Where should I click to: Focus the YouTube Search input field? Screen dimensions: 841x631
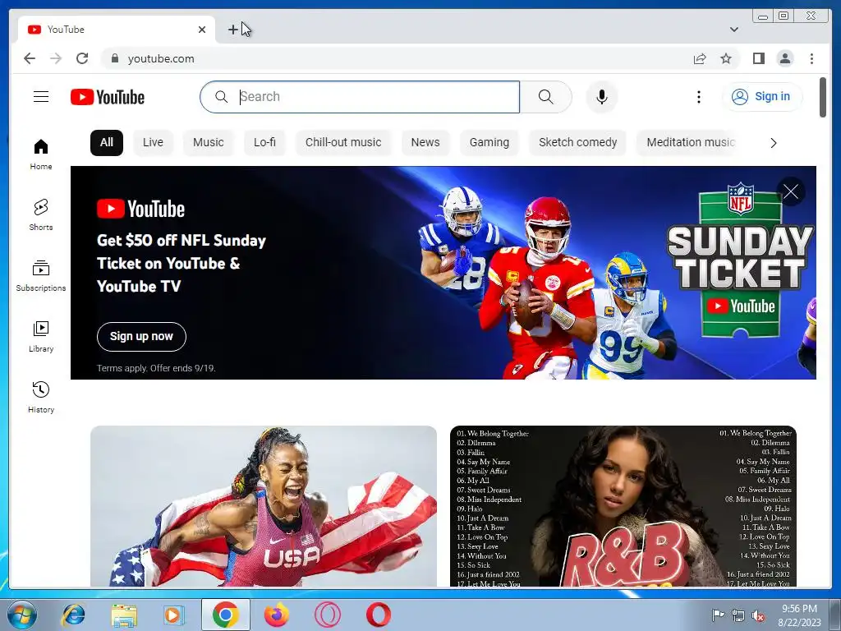[x=360, y=97]
